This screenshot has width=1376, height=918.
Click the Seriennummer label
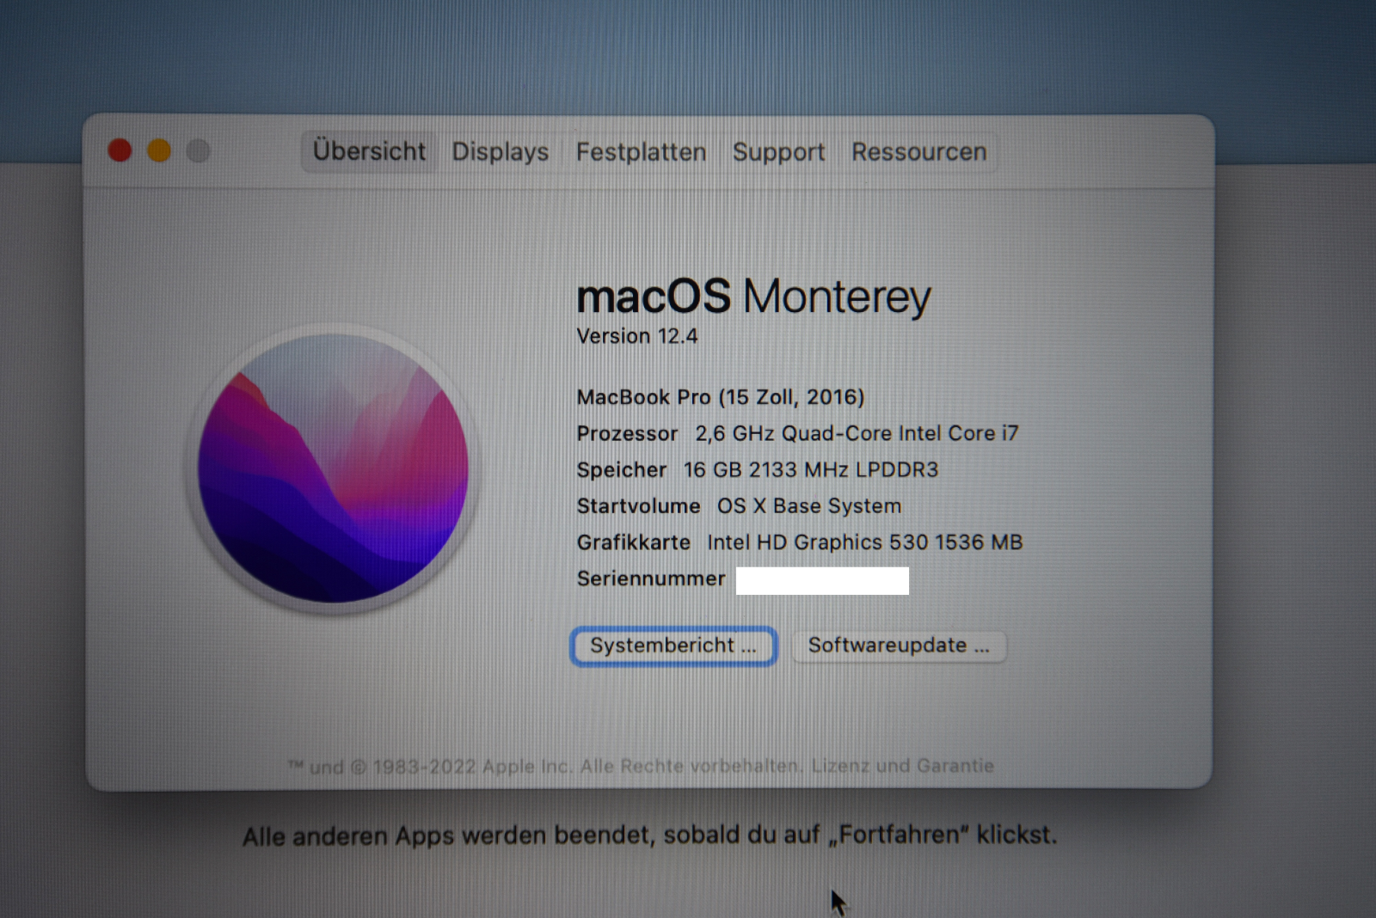point(651,578)
